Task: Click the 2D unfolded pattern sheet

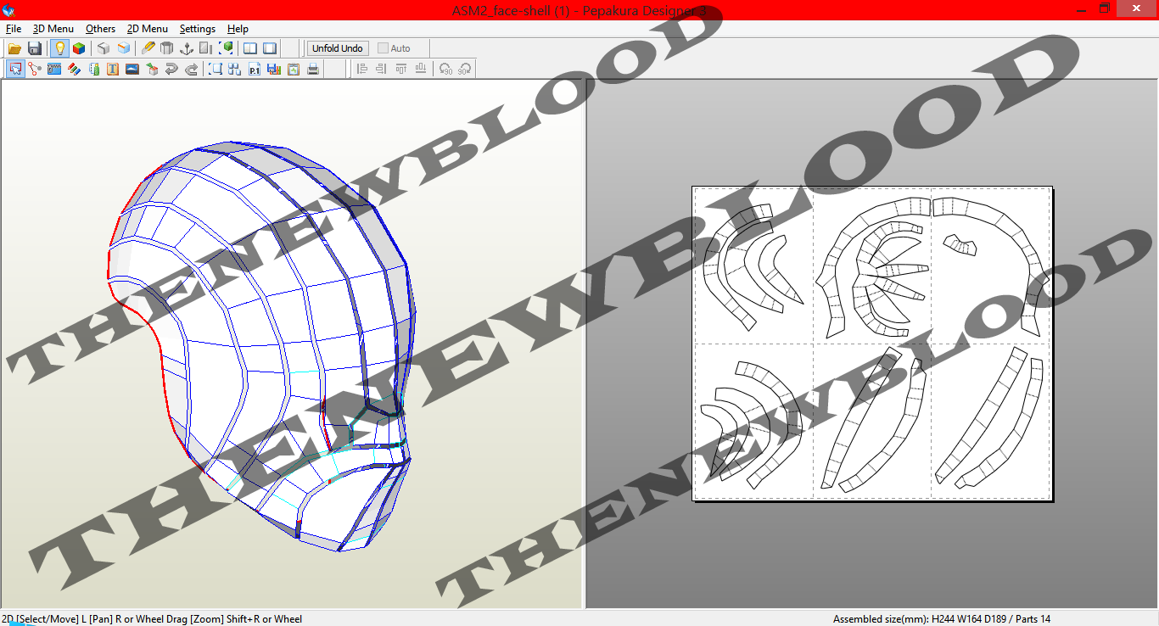Action: pos(872,344)
